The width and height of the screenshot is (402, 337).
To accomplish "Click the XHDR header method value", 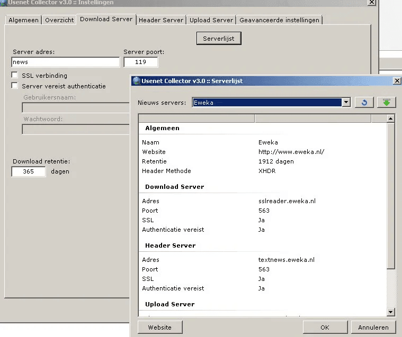I will (x=267, y=171).
